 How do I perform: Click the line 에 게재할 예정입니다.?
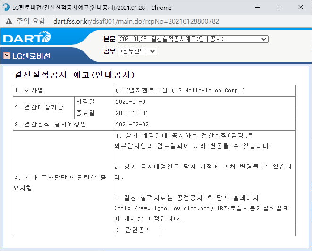click(149, 219)
